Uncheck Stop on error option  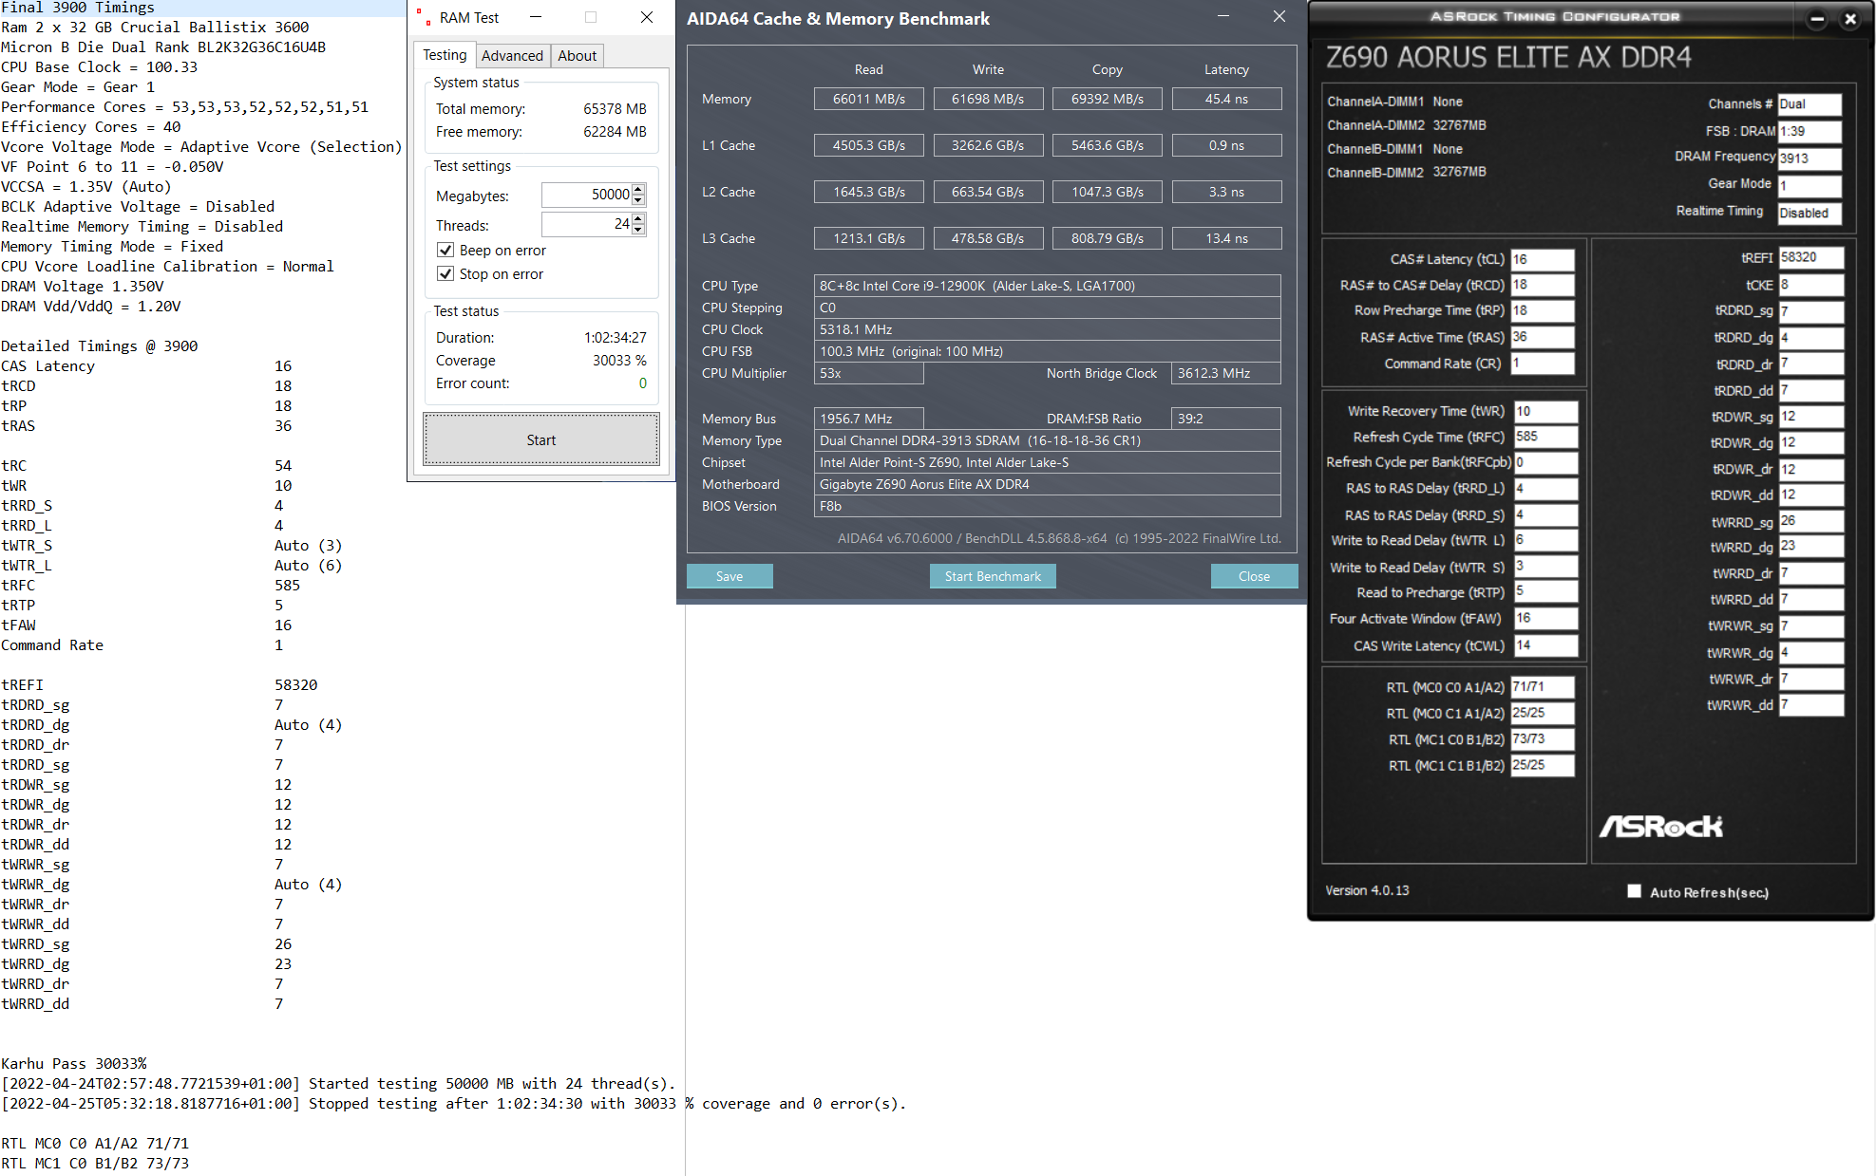445,274
